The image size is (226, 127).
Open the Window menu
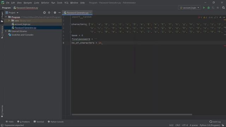click(x=74, y=3)
